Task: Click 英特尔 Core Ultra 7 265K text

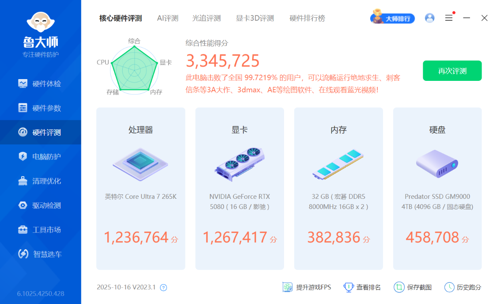Action: pos(141,197)
